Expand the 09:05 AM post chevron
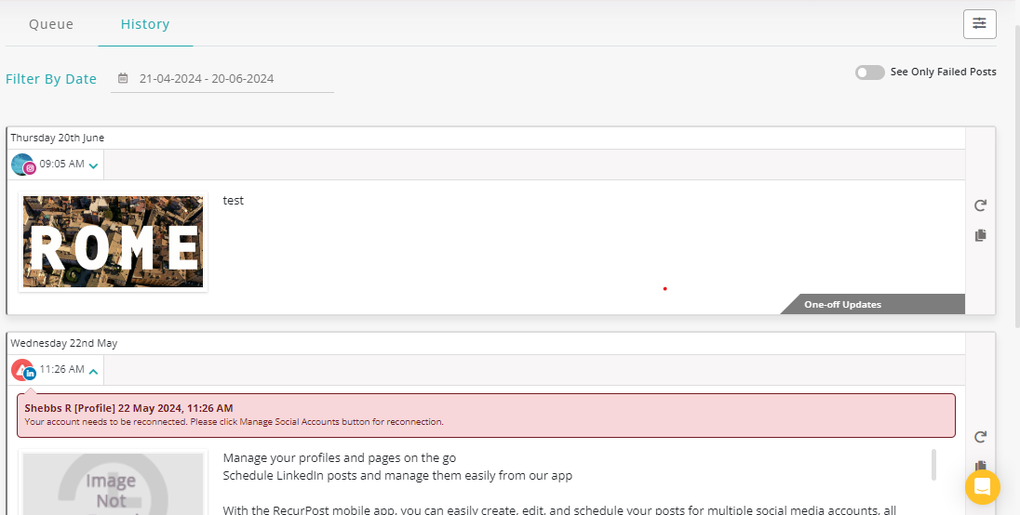 coord(93,165)
